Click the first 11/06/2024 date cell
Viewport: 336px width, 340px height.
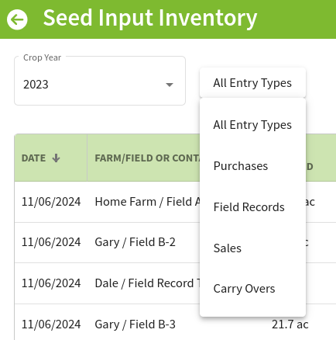click(x=51, y=202)
